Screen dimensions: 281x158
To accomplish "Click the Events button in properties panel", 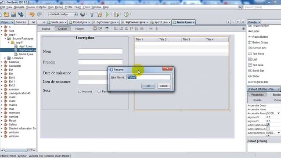I will click(x=257, y=100).
